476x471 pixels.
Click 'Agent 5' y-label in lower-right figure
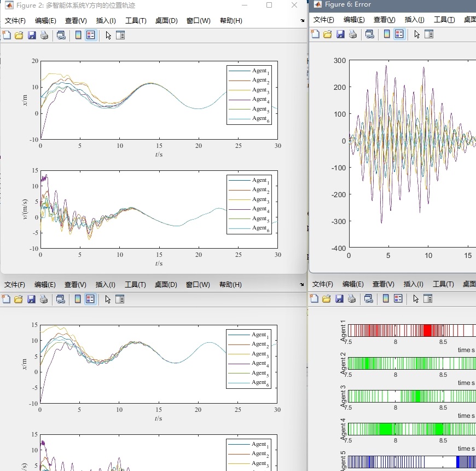point(343,461)
